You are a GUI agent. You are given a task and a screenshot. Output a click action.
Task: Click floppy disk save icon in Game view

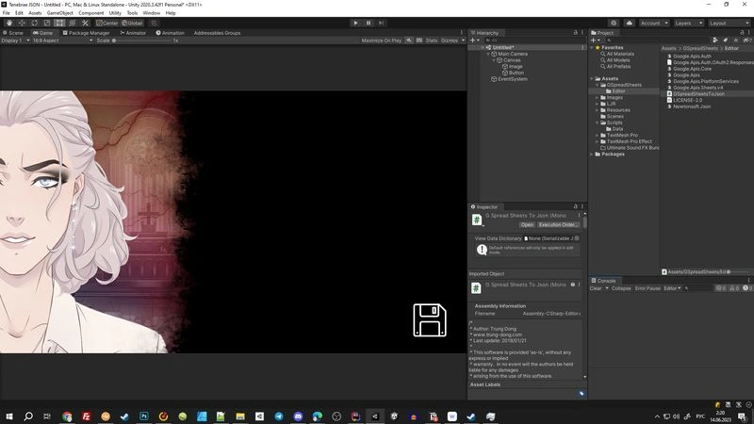pyautogui.click(x=430, y=319)
